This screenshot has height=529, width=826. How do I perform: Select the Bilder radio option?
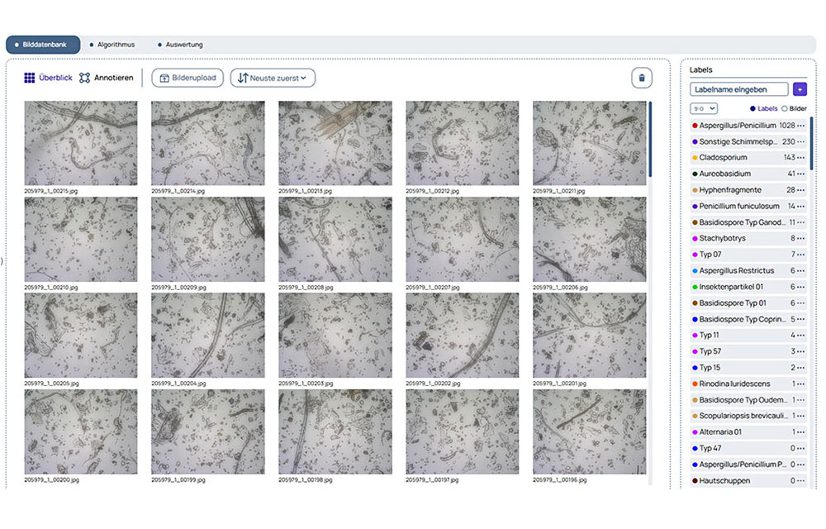coord(784,108)
